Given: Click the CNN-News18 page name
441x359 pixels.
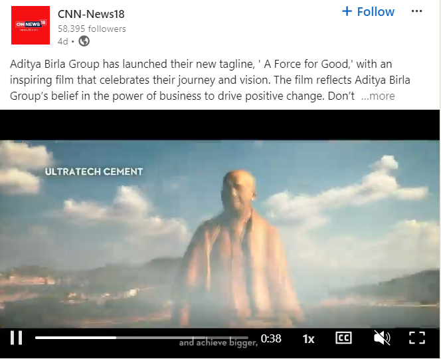Looking at the screenshot, I should pos(91,14).
